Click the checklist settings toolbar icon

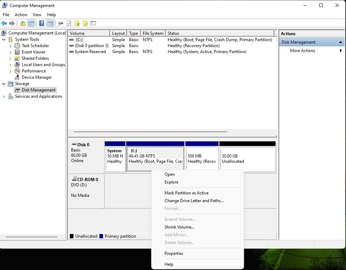(x=93, y=23)
